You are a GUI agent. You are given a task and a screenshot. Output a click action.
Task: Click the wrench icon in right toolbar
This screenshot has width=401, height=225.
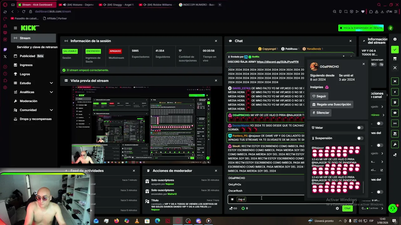tap(395, 144)
